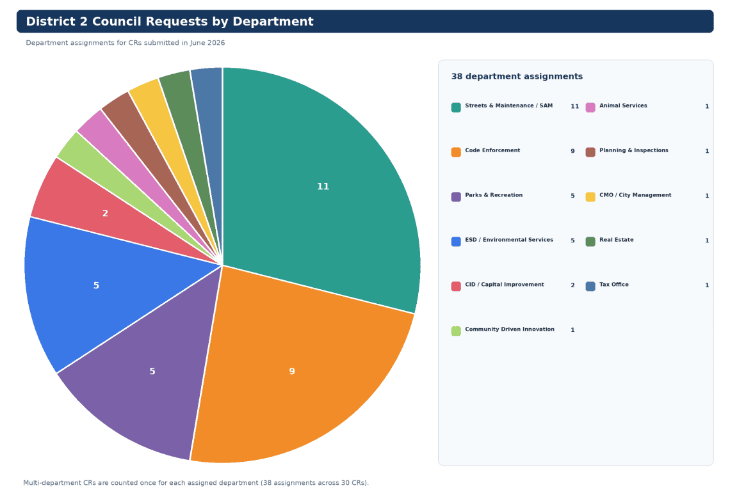
Task: Click the count 11 beside Streets & Maintenance
Action: [x=574, y=106]
